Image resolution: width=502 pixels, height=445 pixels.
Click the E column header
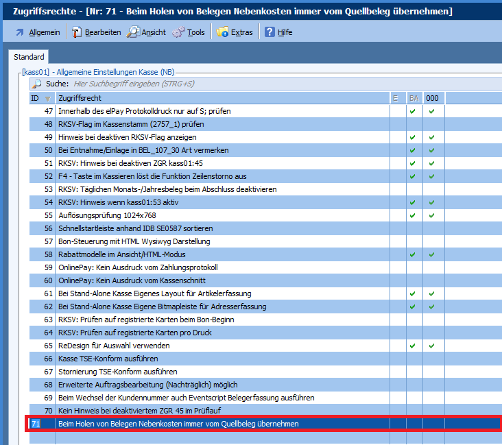click(x=396, y=98)
